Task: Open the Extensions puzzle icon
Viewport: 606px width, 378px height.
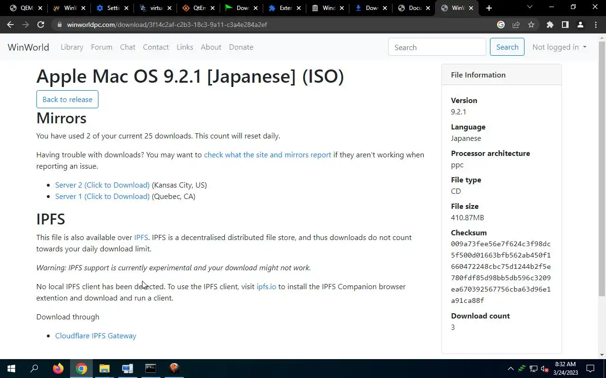Action: click(550, 25)
